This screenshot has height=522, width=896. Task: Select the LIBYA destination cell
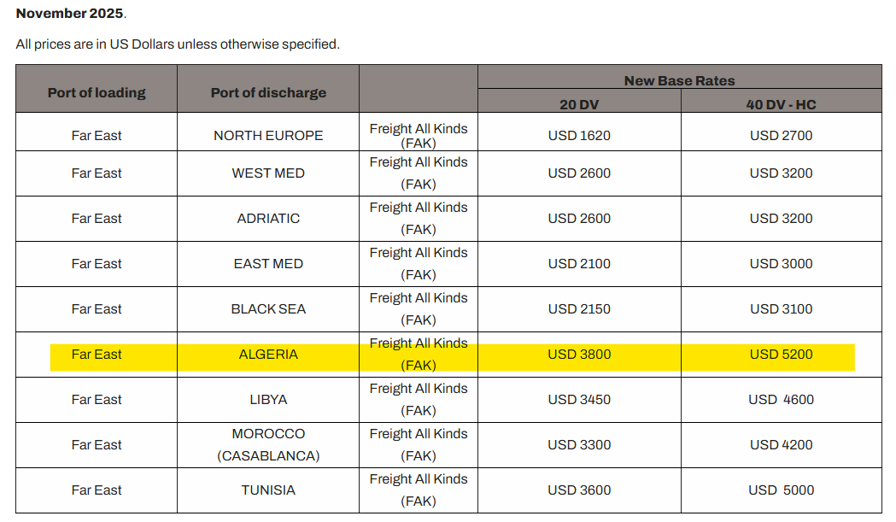[268, 399]
